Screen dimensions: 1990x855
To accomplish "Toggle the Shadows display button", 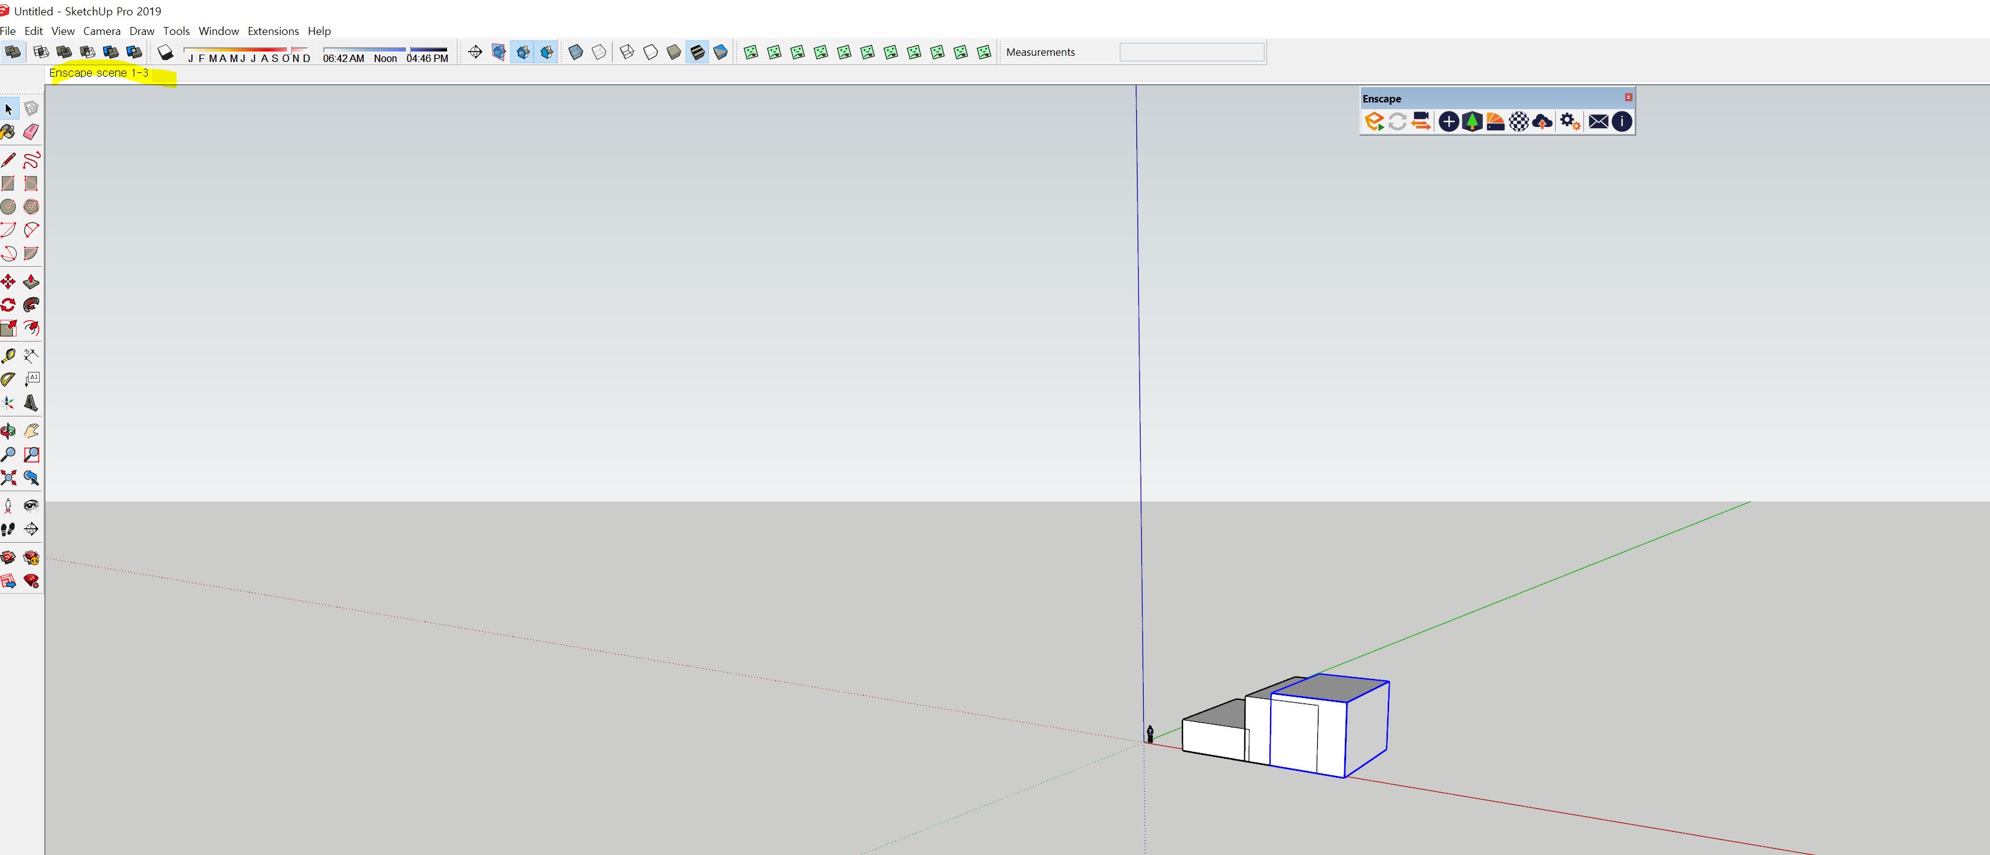I will point(166,53).
